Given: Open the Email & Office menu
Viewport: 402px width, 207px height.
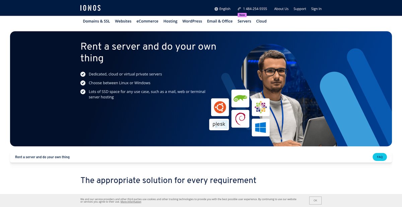Looking at the screenshot, I should (220, 21).
